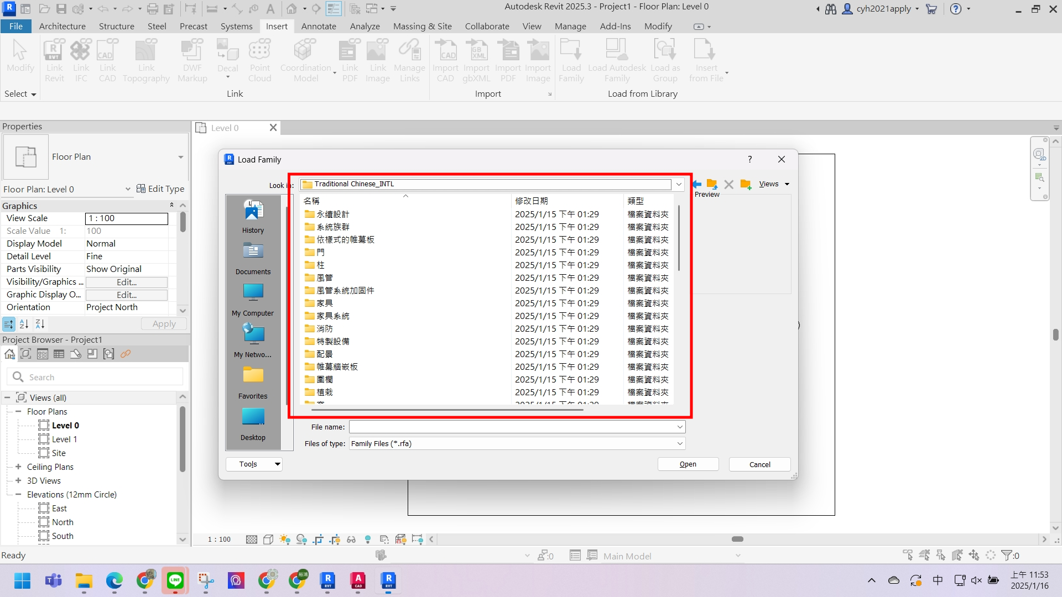1062x597 pixels.
Task: Click the Edit Type button
Action: tap(160, 189)
